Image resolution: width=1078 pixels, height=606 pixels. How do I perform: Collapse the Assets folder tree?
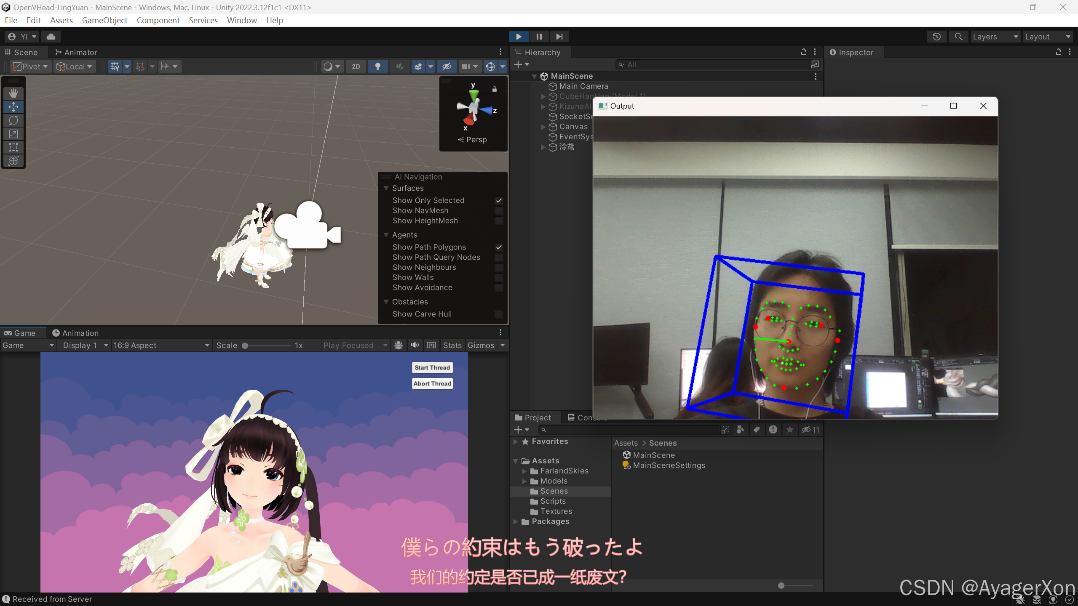click(516, 461)
